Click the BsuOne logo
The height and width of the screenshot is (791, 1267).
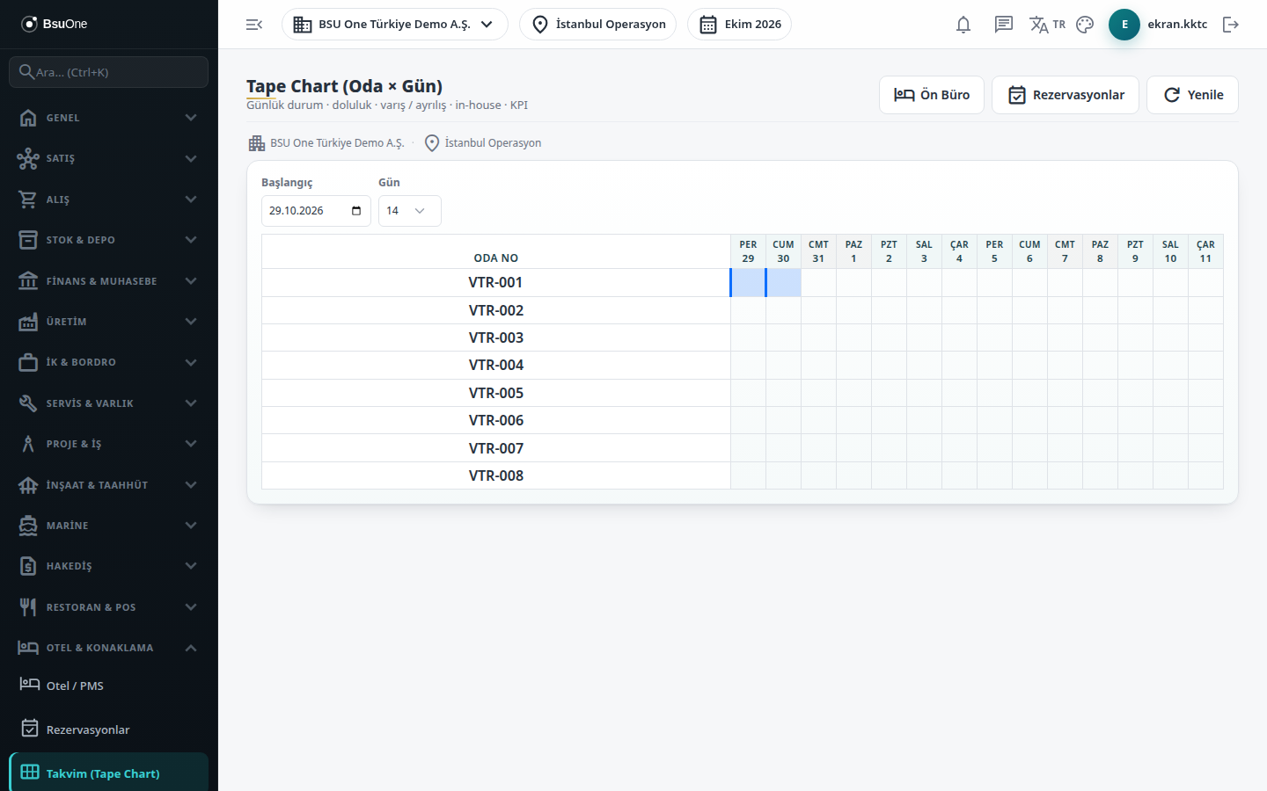(55, 24)
